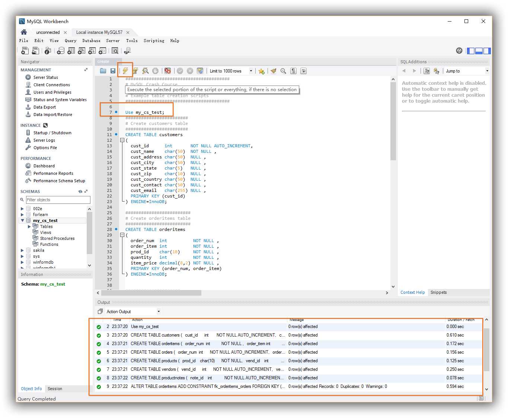508x418 pixels.
Task: Click the Filter objects search field
Action: click(x=58, y=200)
